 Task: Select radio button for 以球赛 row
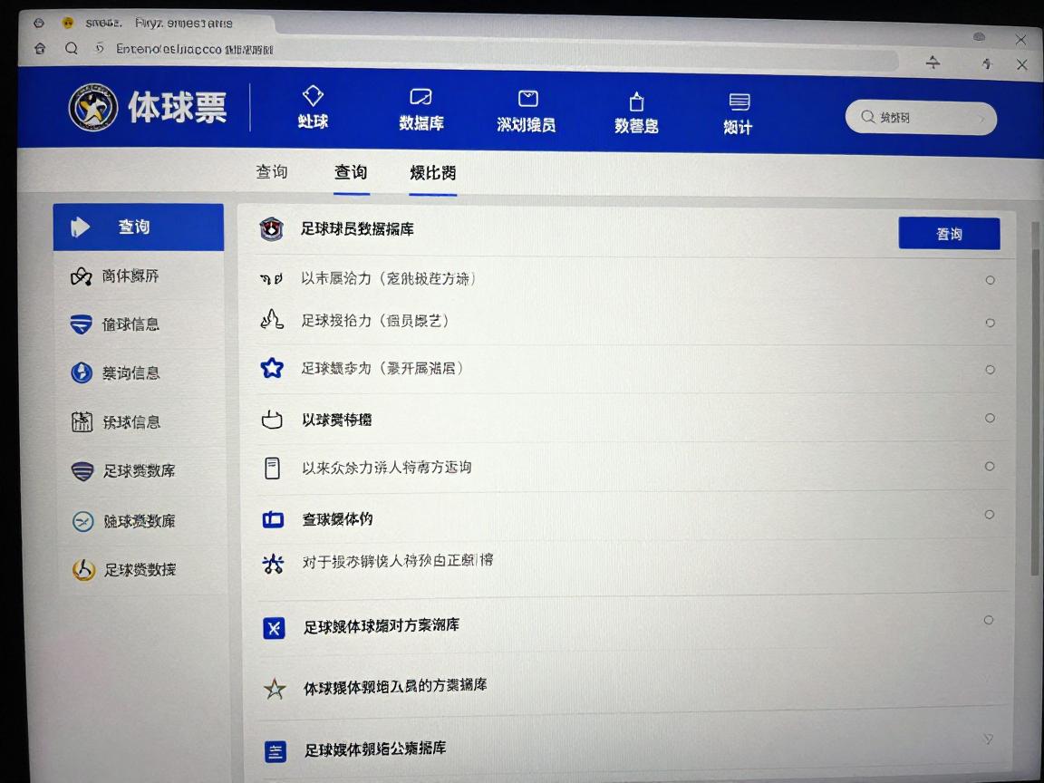pyautogui.click(x=990, y=418)
